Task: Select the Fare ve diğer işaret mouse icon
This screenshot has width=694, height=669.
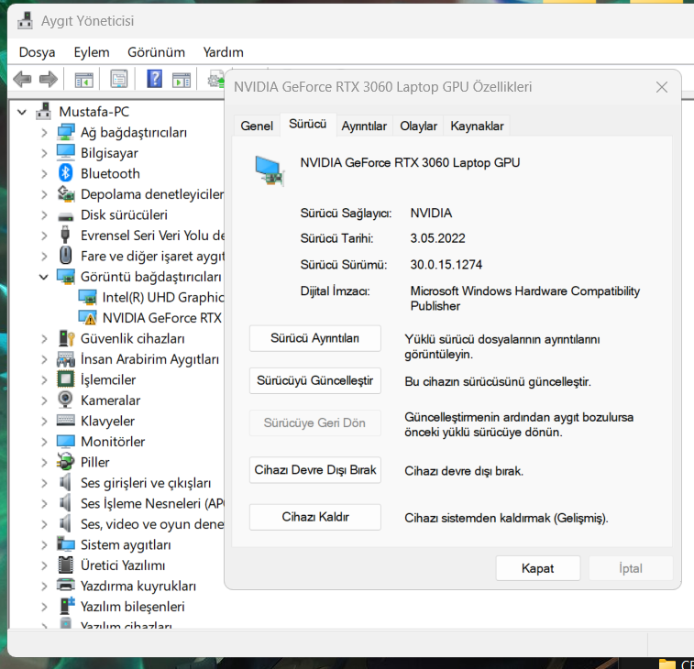Action: (x=65, y=256)
